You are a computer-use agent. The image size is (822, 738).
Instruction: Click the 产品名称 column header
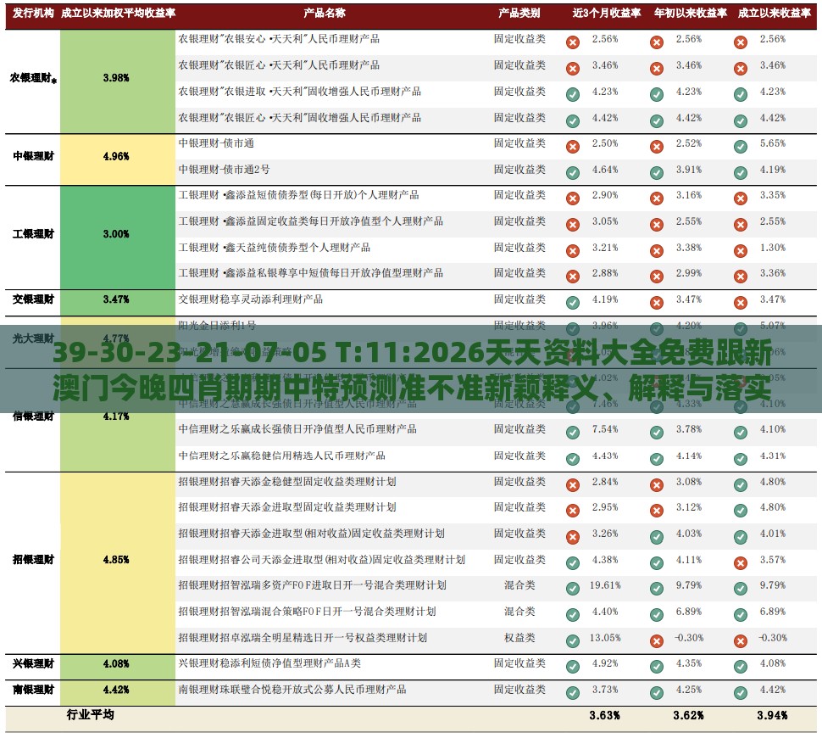[x=324, y=13]
